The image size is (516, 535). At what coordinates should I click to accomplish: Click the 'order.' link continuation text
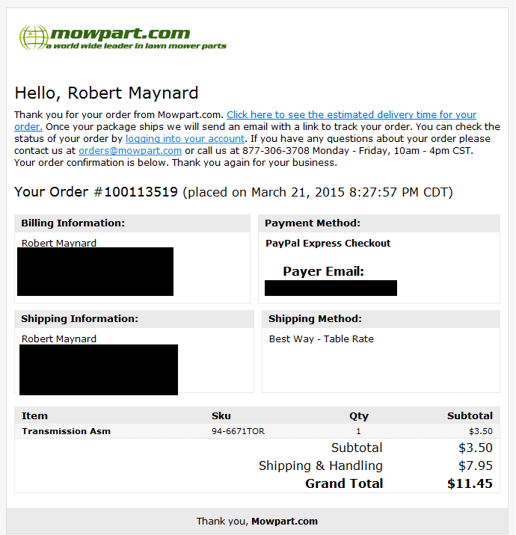pos(28,126)
